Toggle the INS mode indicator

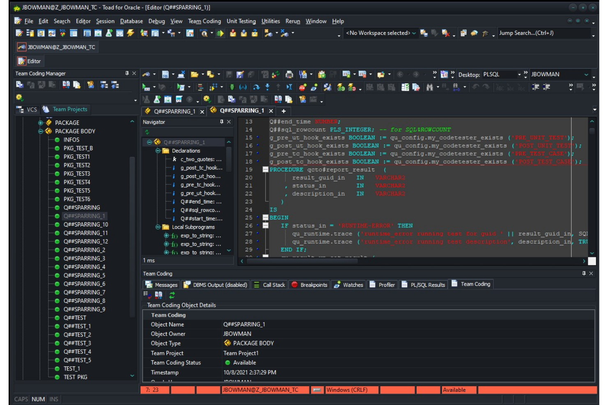pyautogui.click(x=53, y=399)
